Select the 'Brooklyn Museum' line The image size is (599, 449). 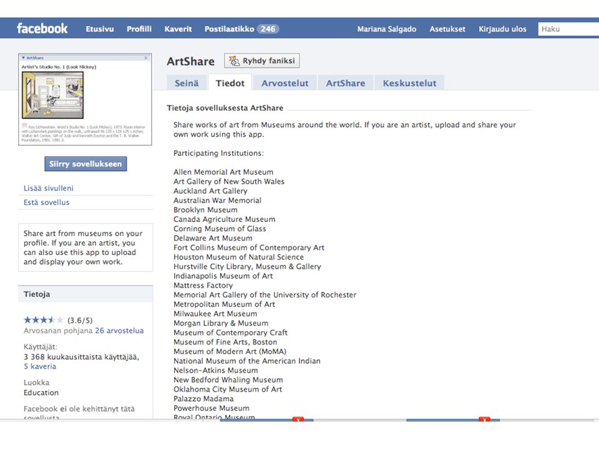[x=205, y=210]
